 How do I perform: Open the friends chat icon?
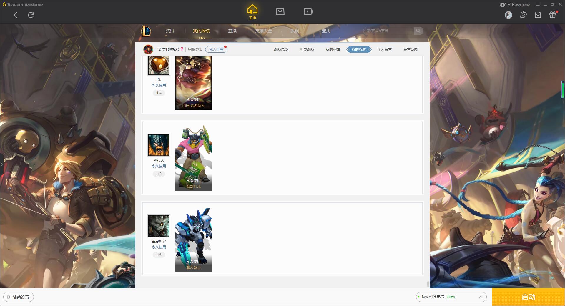(x=523, y=15)
